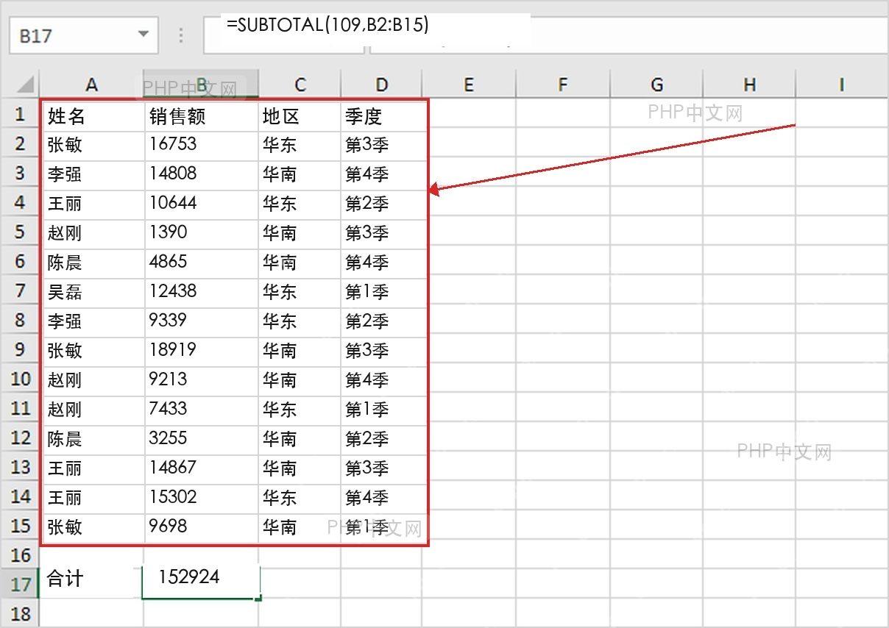Open the Name Box dropdown arrow
Screen dimensions: 889x628
pos(143,35)
